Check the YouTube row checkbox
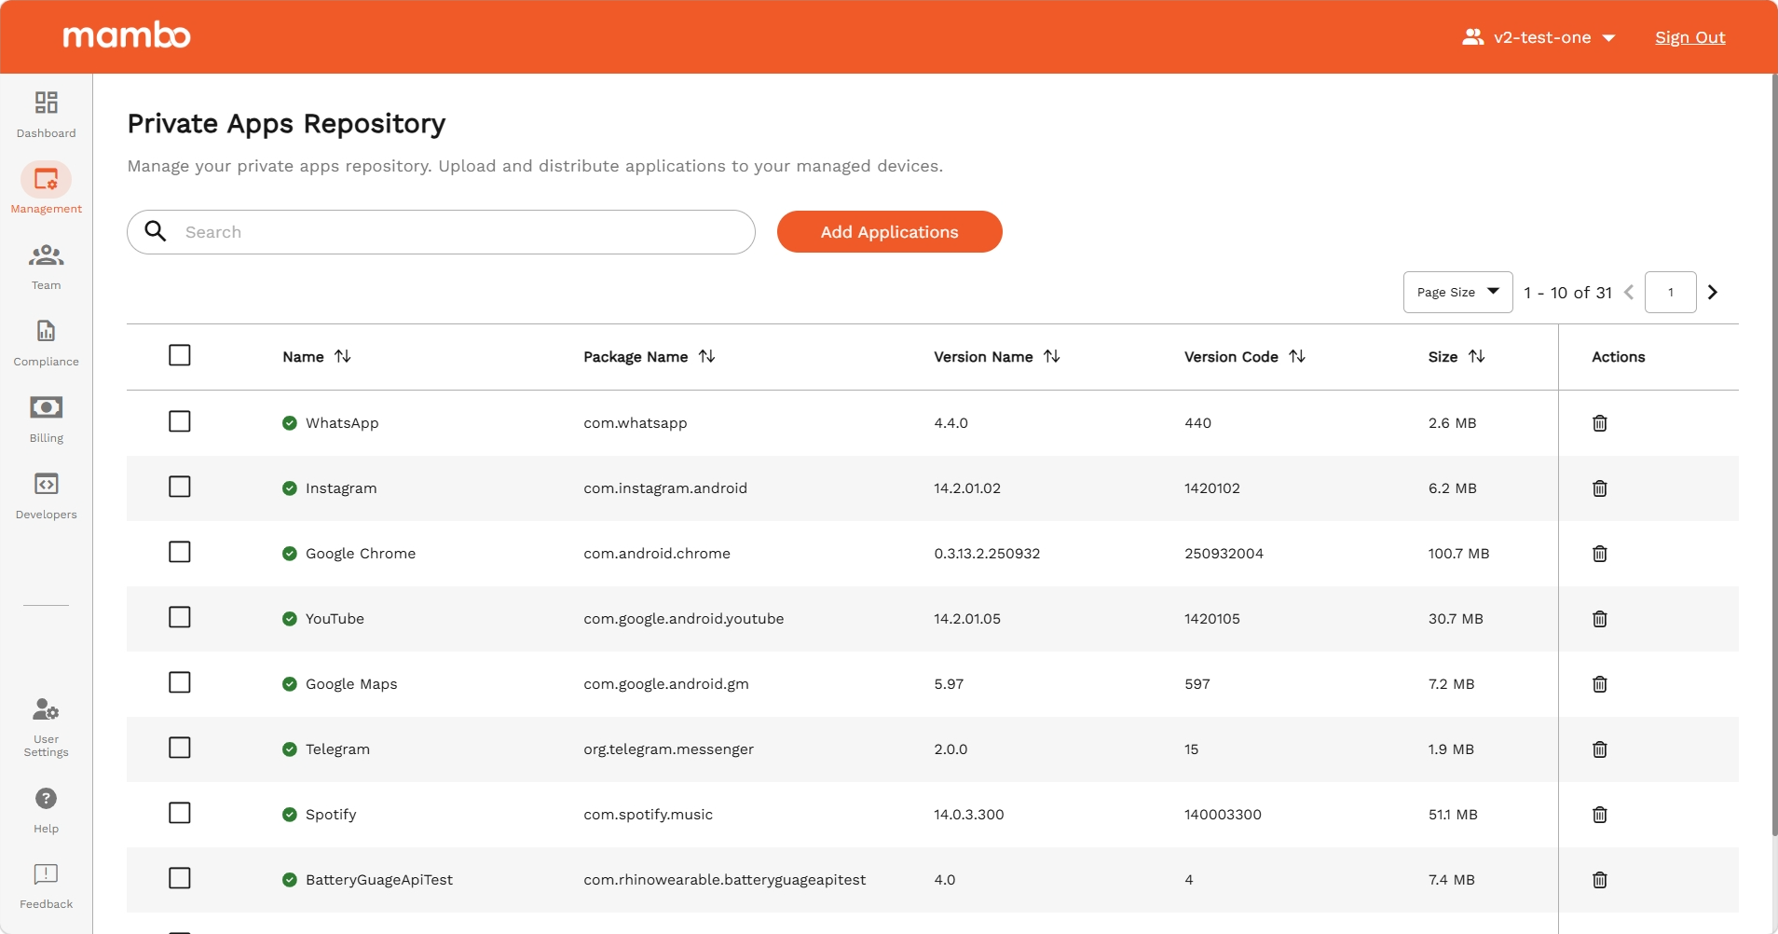The image size is (1778, 934). click(180, 617)
